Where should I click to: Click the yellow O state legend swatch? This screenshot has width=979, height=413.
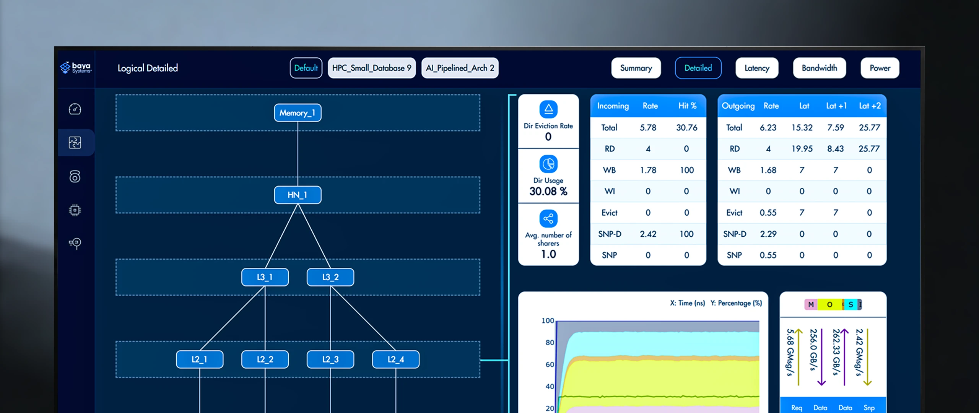(x=829, y=304)
